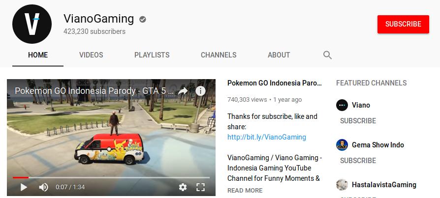Click the 740,303 views text
Screen dimensions: 440x198
247,100
